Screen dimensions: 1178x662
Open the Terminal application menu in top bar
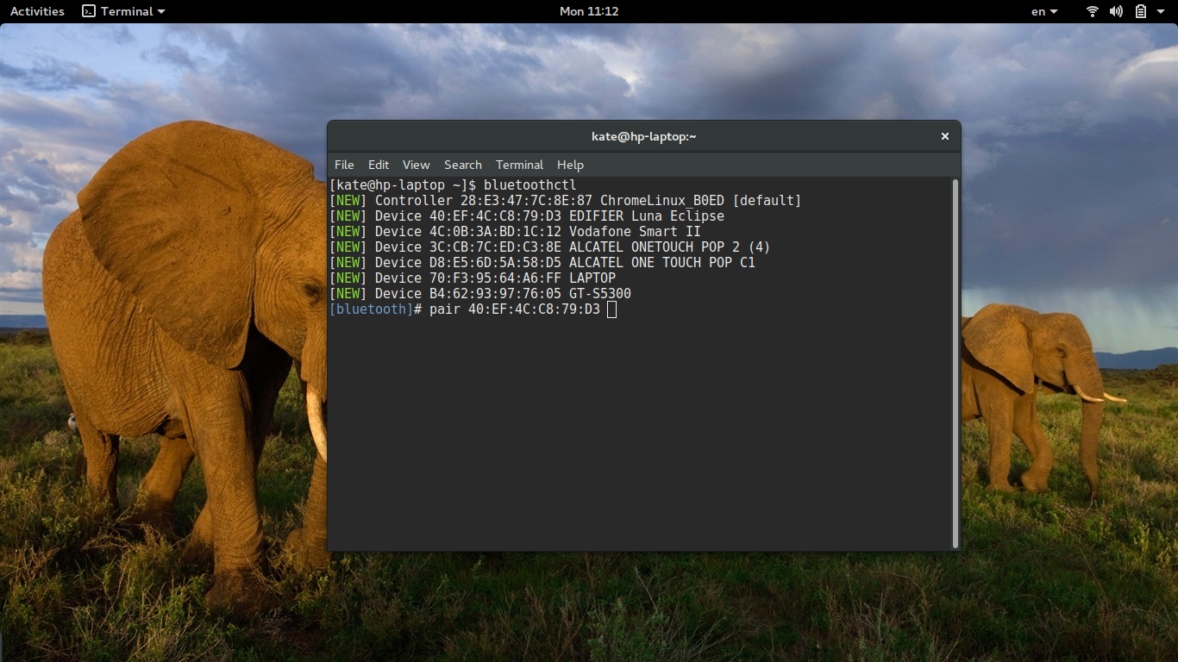(123, 11)
